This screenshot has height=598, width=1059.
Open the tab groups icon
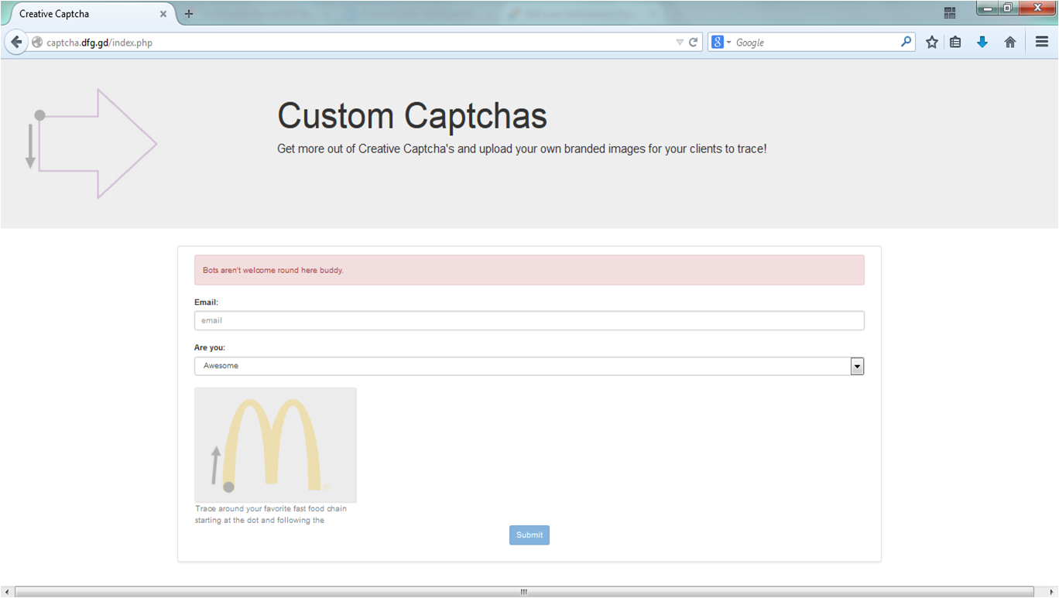point(950,13)
